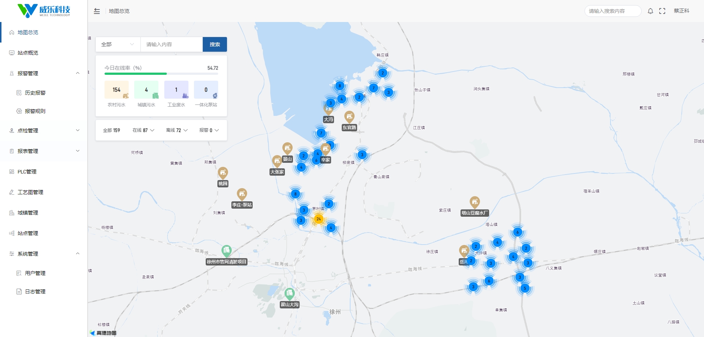Click the orange cluster marker labeled 24

318,219
